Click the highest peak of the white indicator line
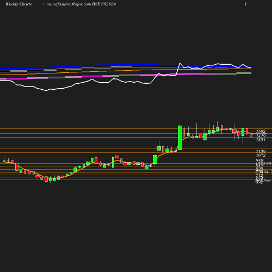Viewport: 272px width, 272px height. (180, 63)
